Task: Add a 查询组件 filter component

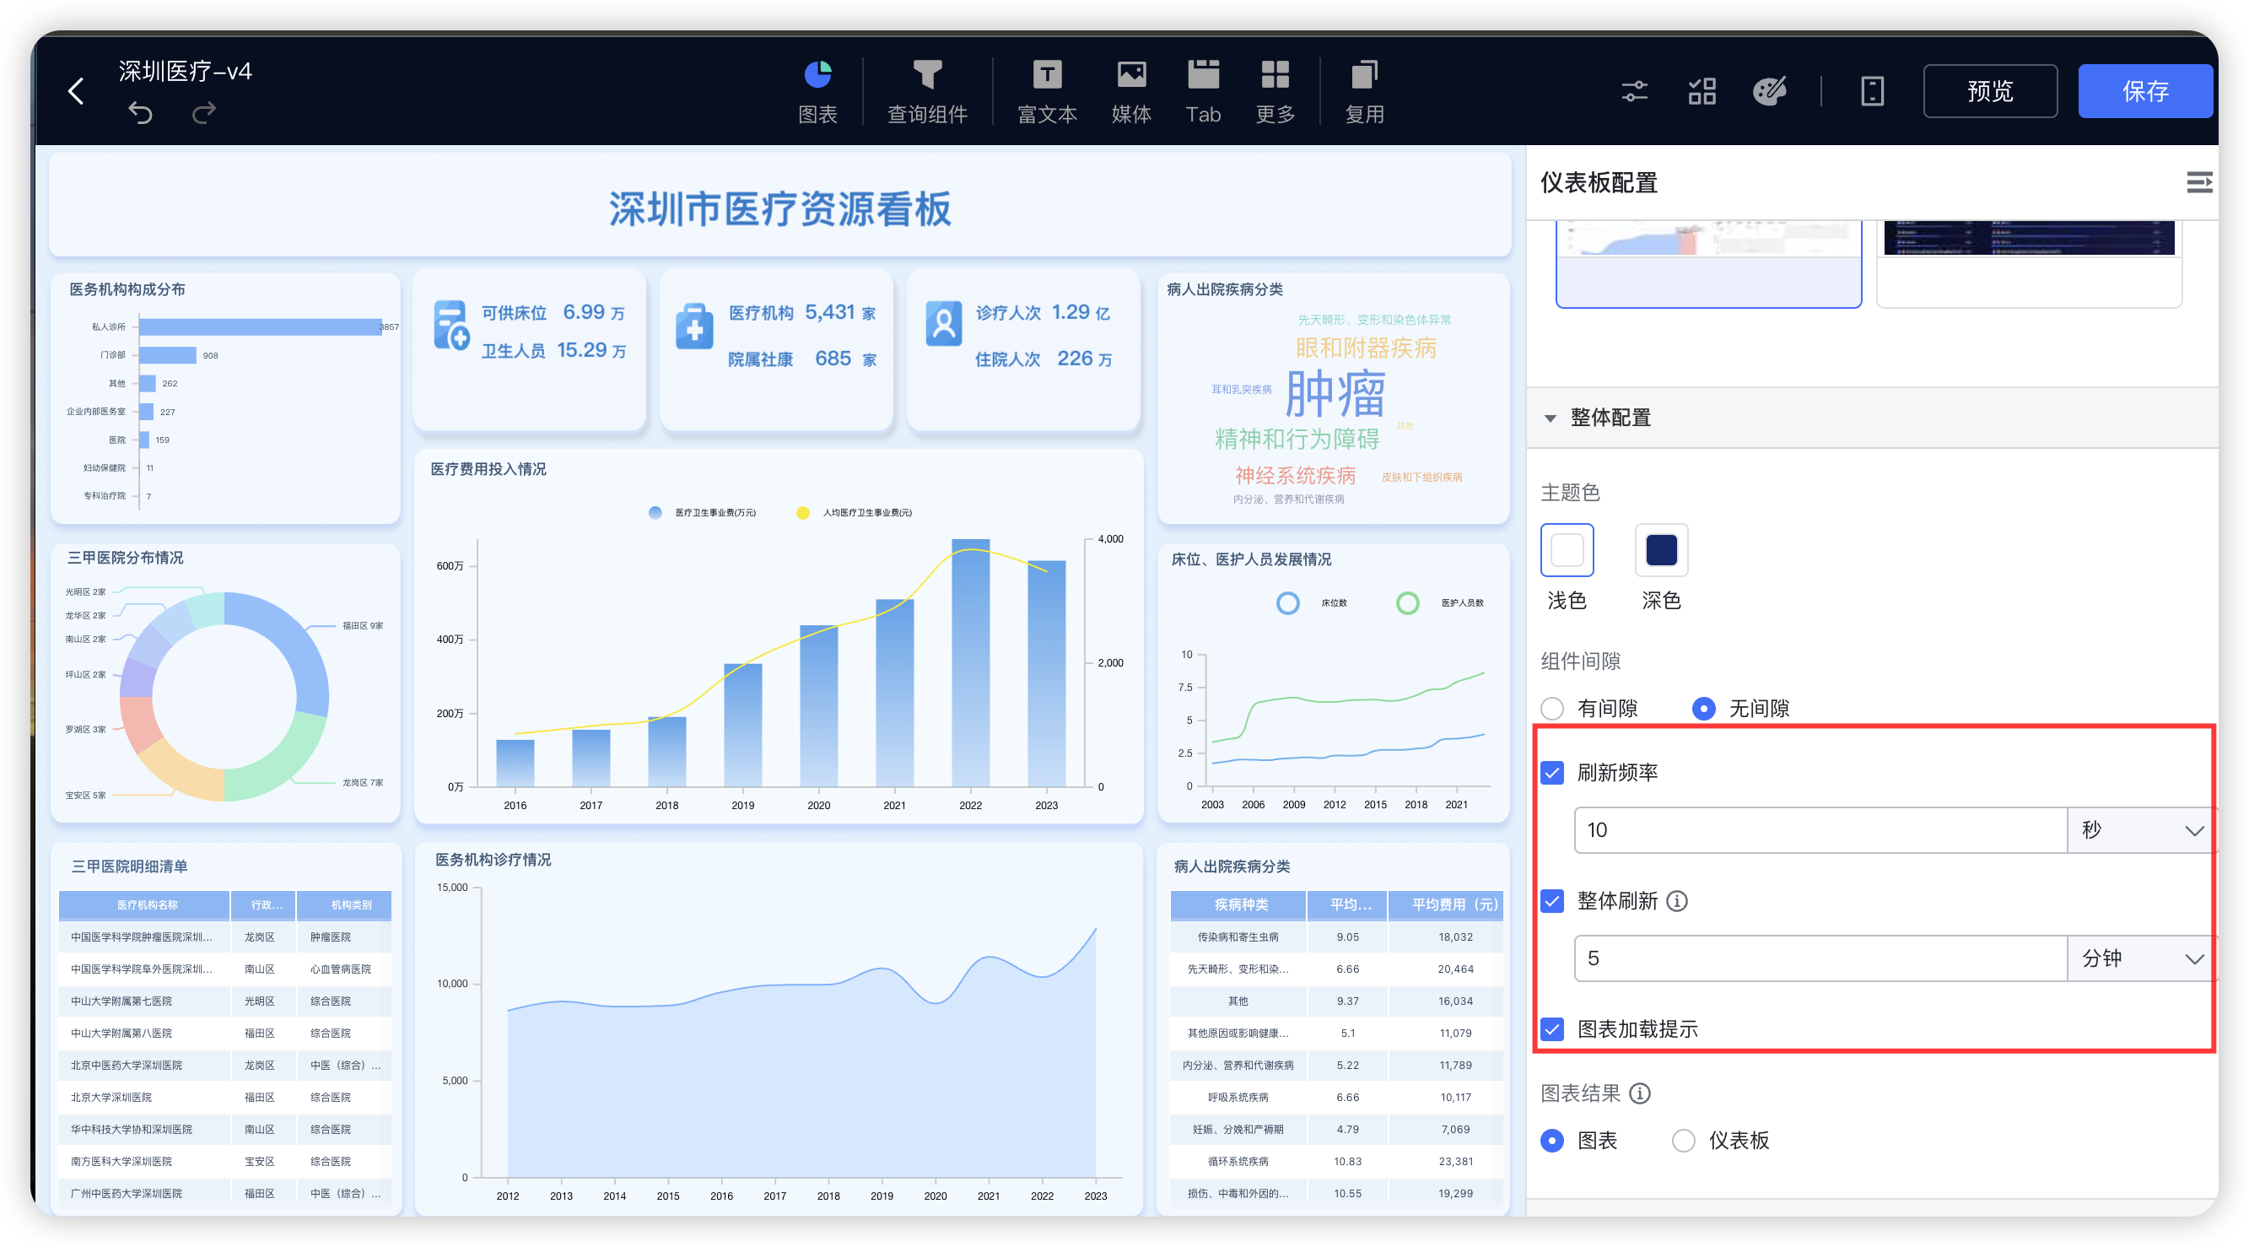Action: point(927,91)
